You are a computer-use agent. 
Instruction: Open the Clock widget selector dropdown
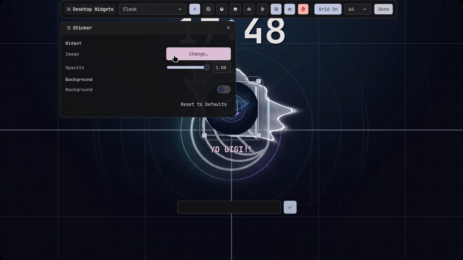click(153, 9)
